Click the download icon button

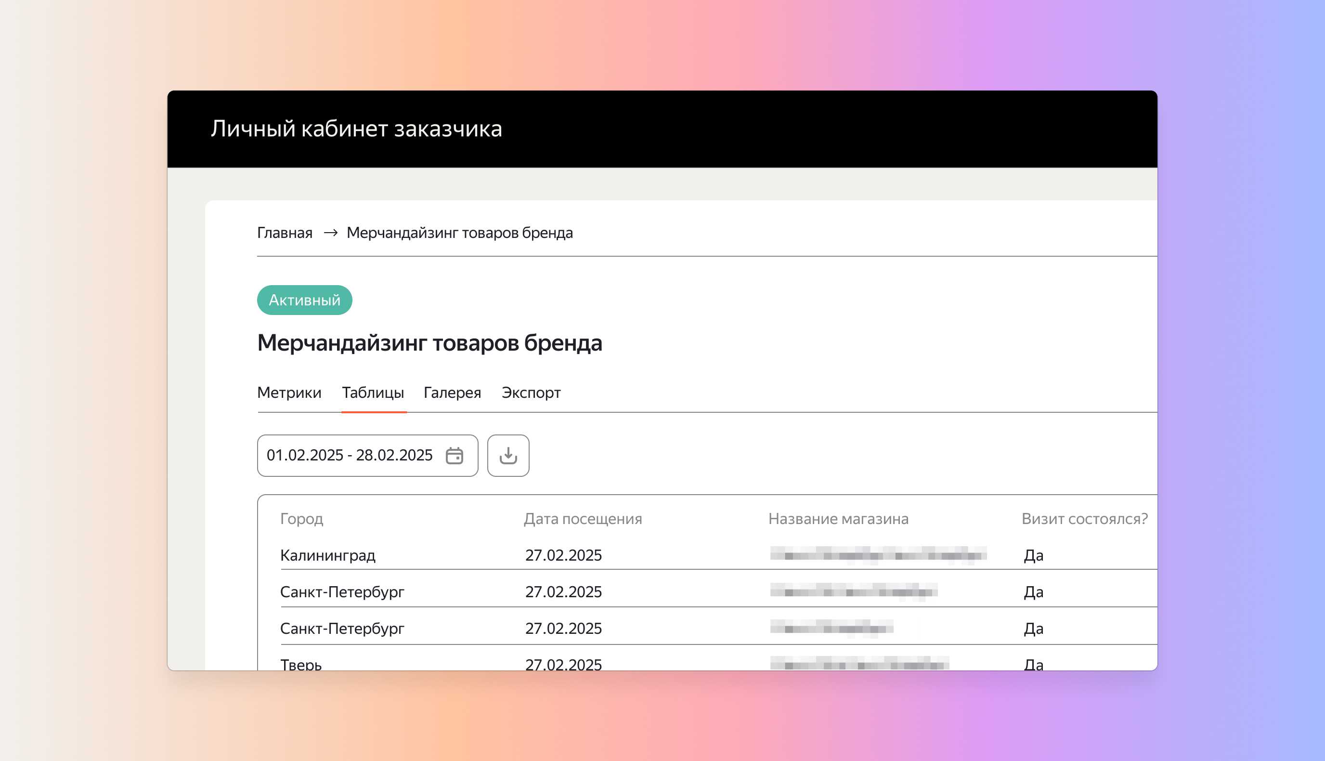pos(508,455)
